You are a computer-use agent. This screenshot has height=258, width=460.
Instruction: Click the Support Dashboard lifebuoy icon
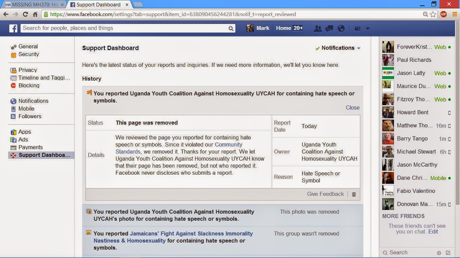(13, 155)
